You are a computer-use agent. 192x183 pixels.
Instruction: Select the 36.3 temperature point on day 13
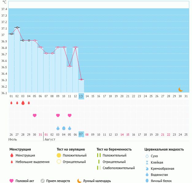[x=81, y=79]
